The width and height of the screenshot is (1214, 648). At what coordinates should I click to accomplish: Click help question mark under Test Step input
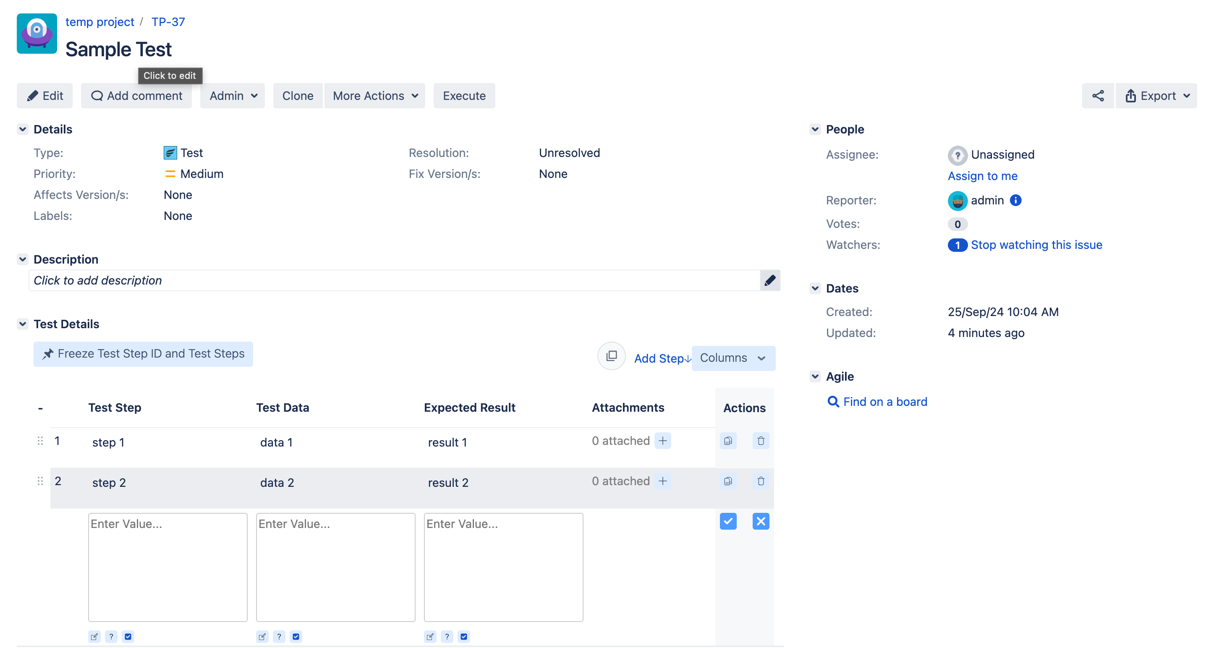pyautogui.click(x=111, y=637)
